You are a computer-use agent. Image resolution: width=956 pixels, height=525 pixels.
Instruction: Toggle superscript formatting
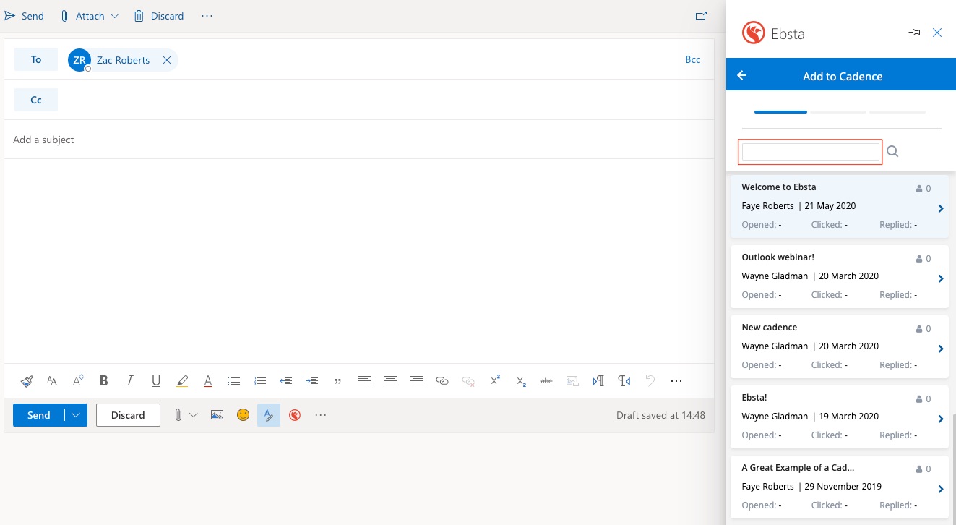coord(495,380)
